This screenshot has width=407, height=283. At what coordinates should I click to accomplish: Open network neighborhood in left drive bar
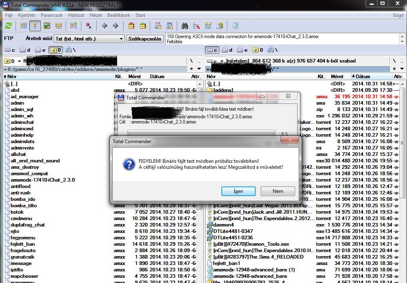(71, 50)
